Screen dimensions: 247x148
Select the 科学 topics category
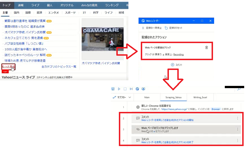(x=96, y=13)
